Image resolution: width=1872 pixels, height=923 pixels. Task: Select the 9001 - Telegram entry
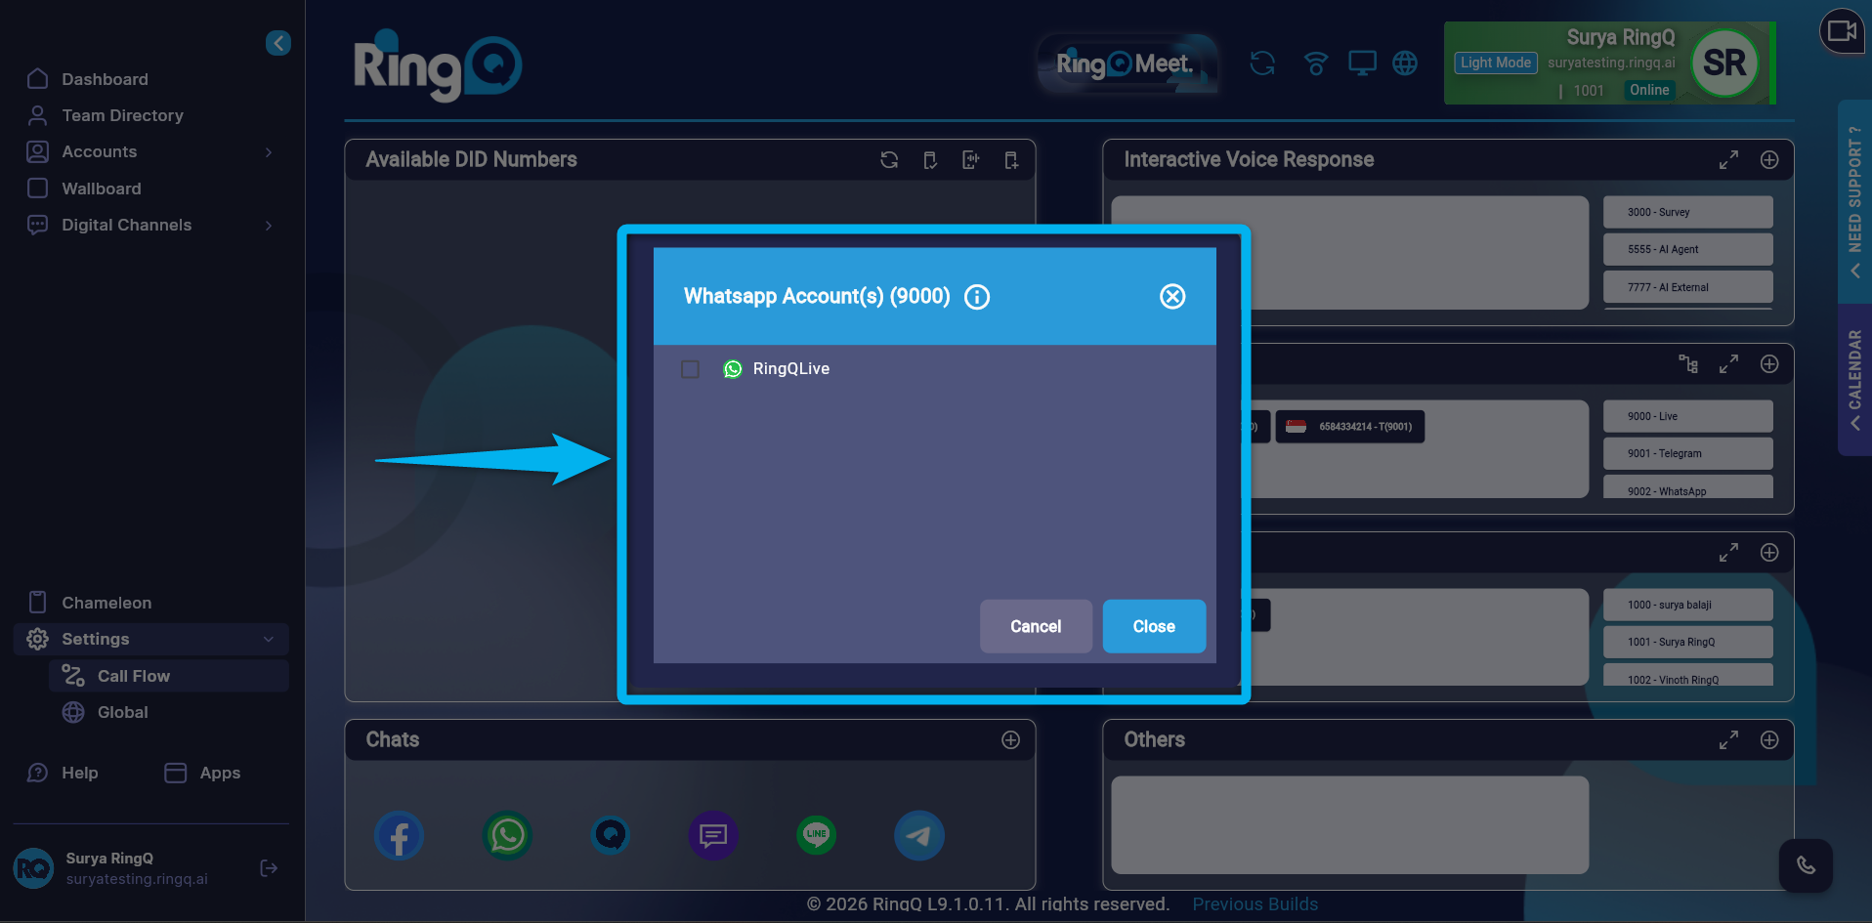click(1687, 453)
